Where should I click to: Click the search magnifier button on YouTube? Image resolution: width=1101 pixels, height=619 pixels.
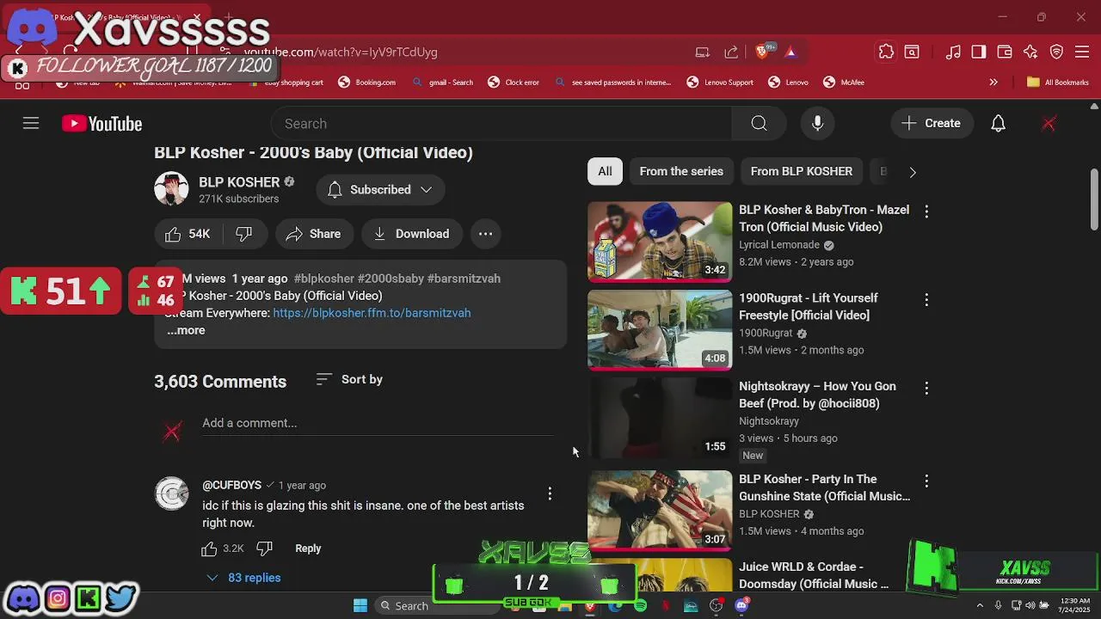coord(759,124)
